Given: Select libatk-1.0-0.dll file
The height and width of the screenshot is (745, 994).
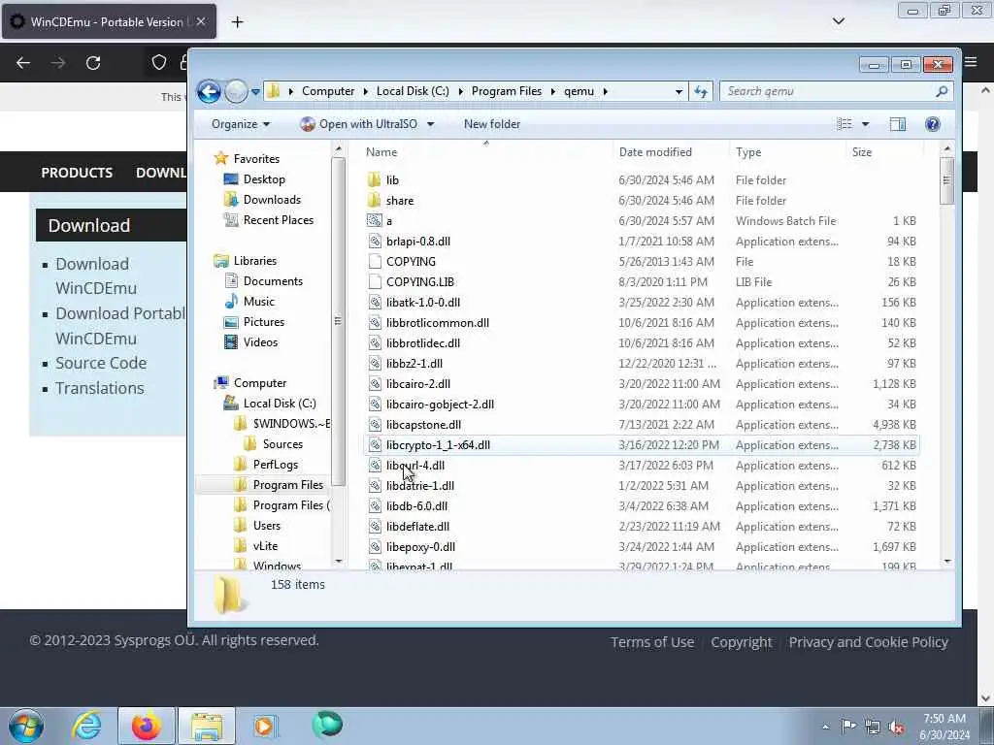Looking at the screenshot, I should click(423, 303).
